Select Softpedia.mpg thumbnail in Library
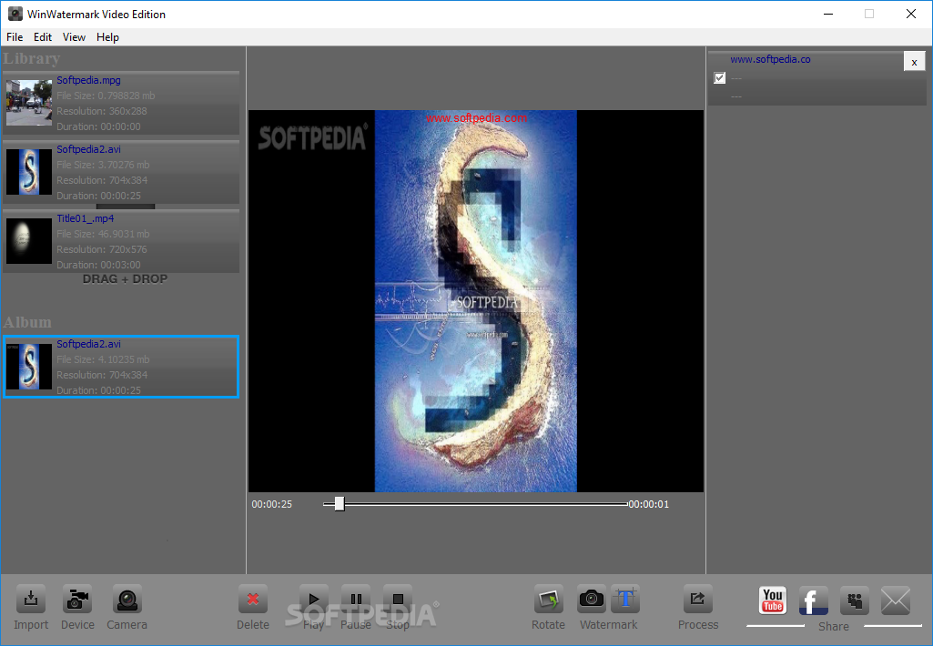933x646 pixels. [29, 103]
